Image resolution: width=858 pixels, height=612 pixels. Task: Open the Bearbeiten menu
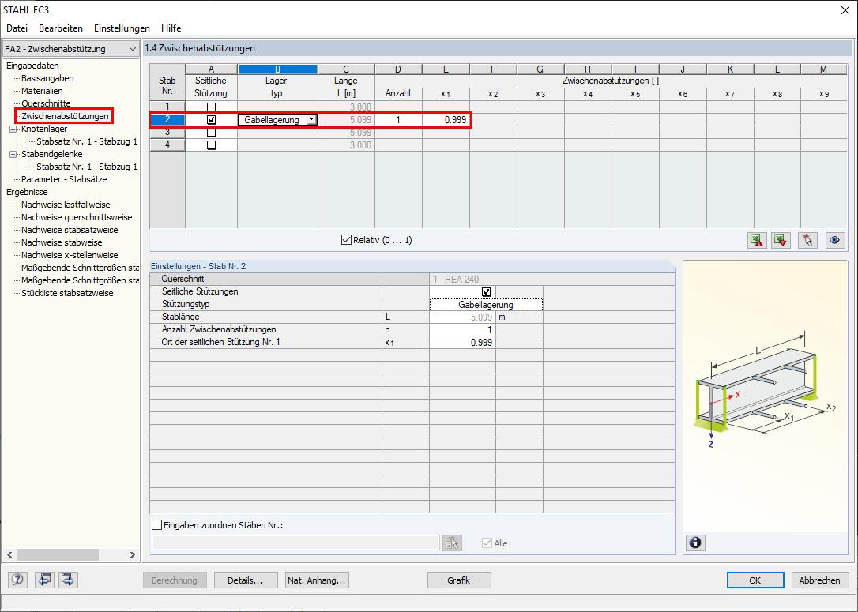tap(61, 28)
